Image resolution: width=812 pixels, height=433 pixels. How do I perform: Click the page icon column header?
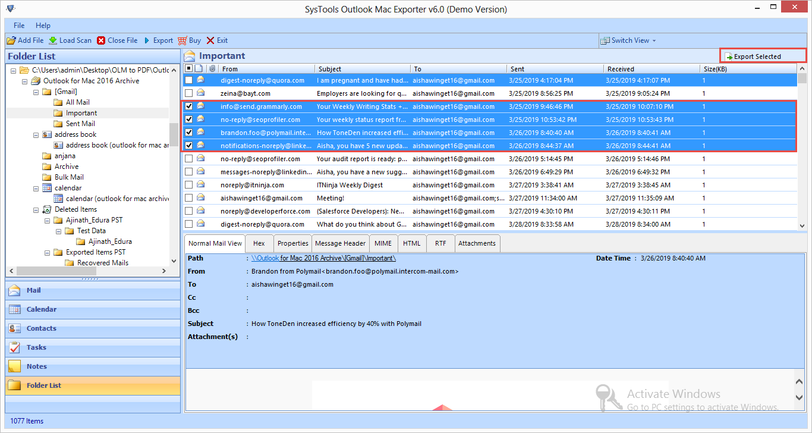tap(199, 69)
